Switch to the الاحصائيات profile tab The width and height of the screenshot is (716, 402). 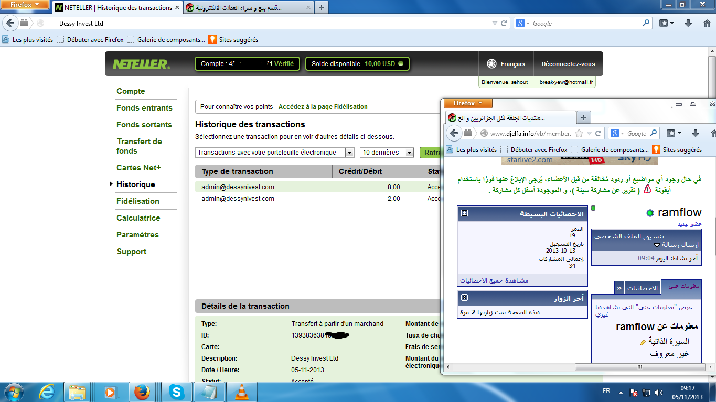coord(643,288)
